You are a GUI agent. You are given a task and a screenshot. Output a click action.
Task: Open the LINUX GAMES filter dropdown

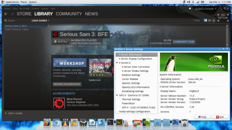pos(40,20)
